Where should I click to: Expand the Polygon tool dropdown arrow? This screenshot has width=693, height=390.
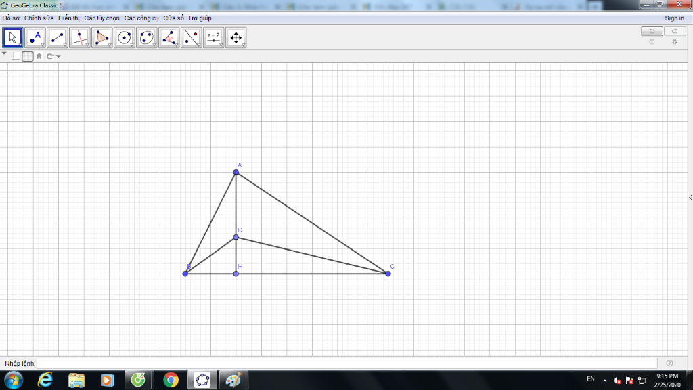(x=110, y=45)
